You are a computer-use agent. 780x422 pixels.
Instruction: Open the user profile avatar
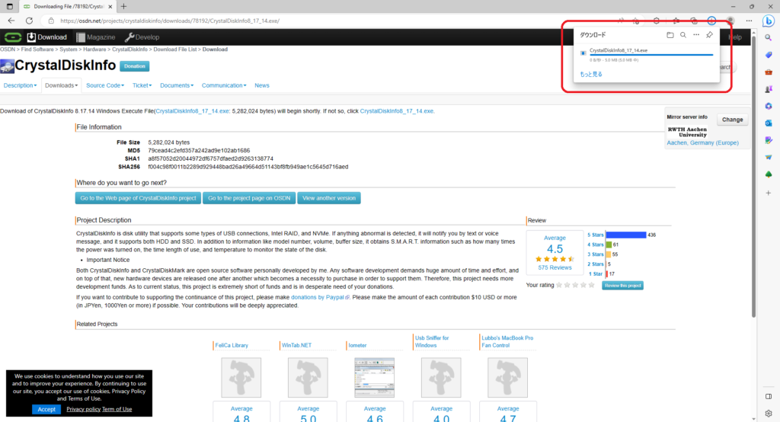click(x=730, y=21)
